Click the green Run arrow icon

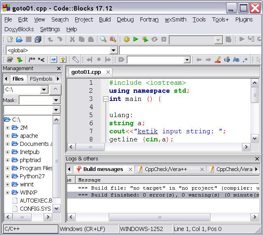pyautogui.click(x=136, y=39)
